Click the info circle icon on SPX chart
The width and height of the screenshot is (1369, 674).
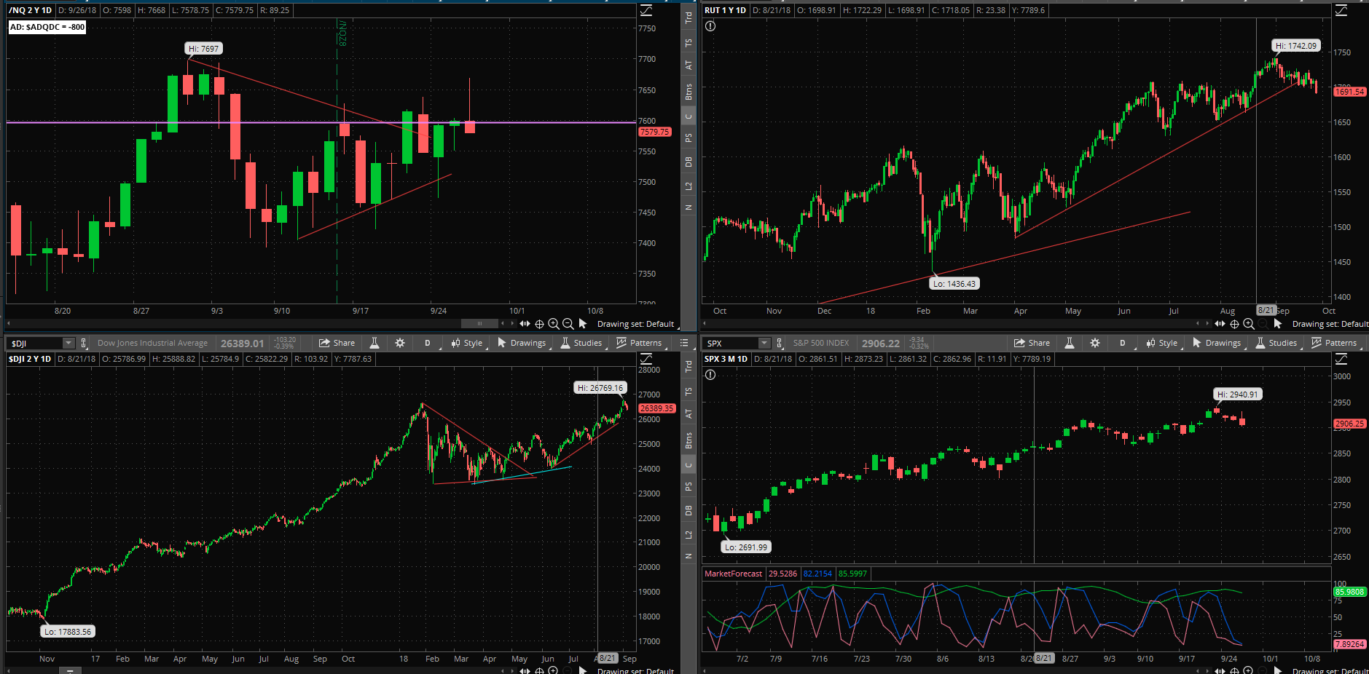(x=710, y=375)
